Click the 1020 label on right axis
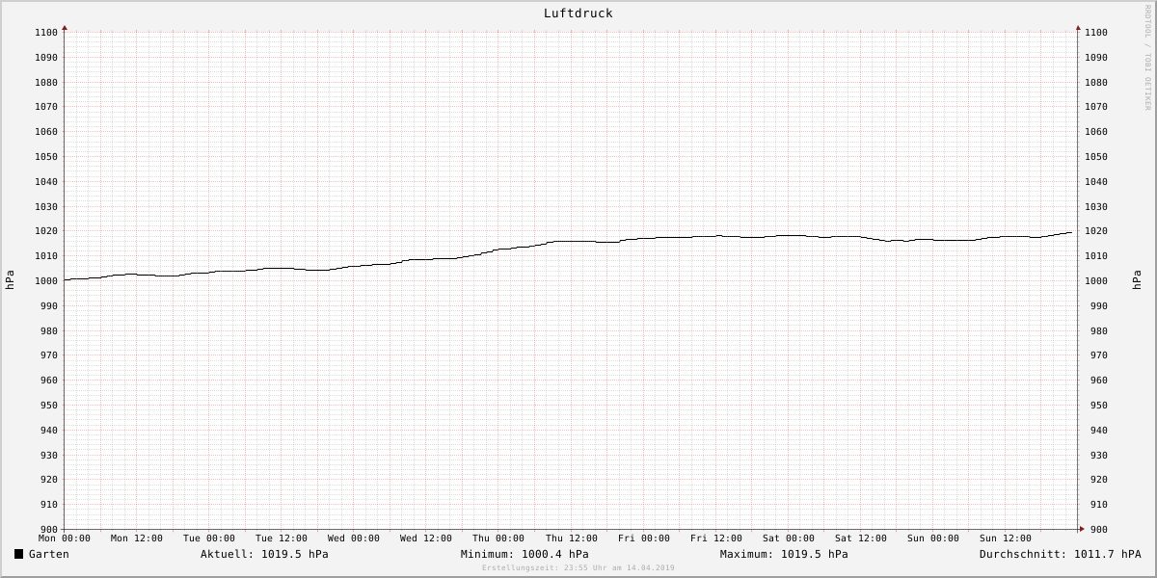Screen dimensions: 1157x578 click(x=1096, y=231)
